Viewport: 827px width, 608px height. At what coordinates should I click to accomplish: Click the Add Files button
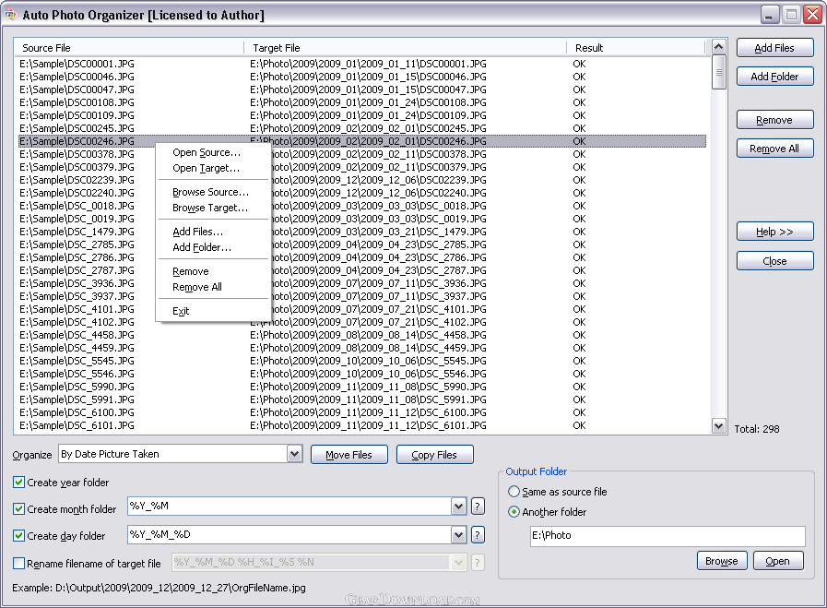774,48
